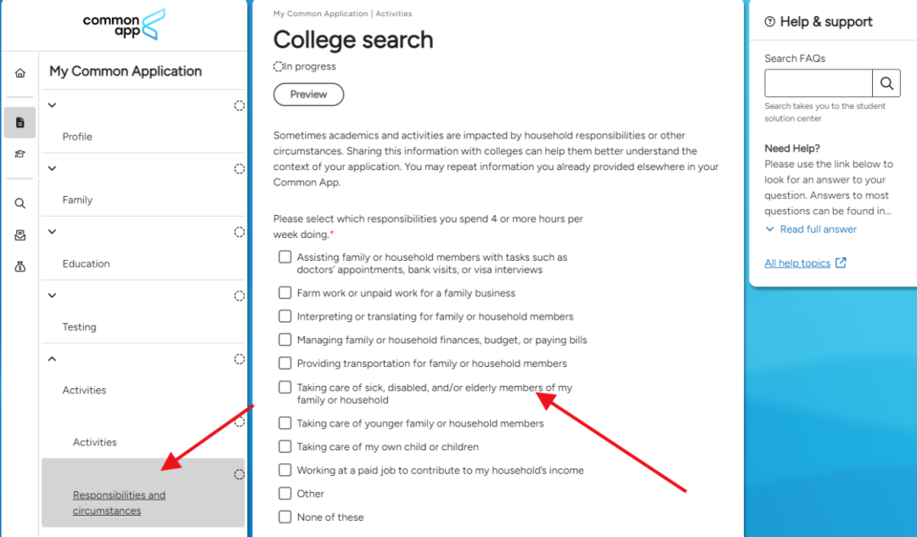Collapse the Activities section chevron
The image size is (917, 537).
52,359
